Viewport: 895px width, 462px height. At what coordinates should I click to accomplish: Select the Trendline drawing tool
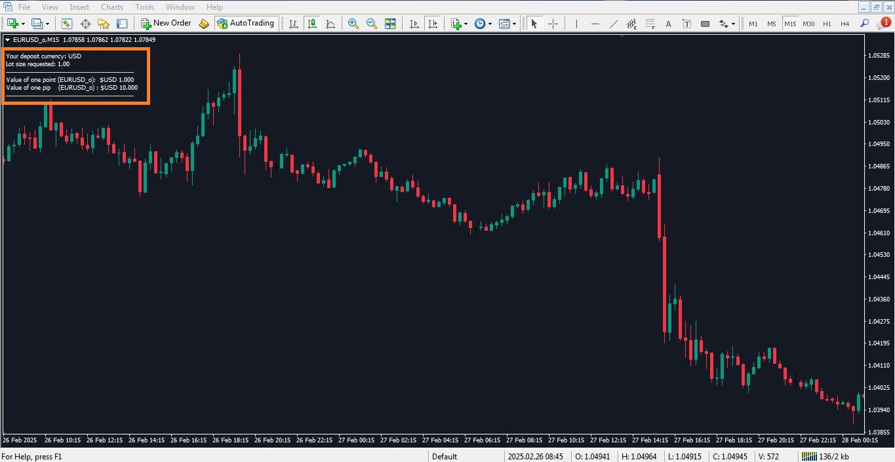click(613, 24)
